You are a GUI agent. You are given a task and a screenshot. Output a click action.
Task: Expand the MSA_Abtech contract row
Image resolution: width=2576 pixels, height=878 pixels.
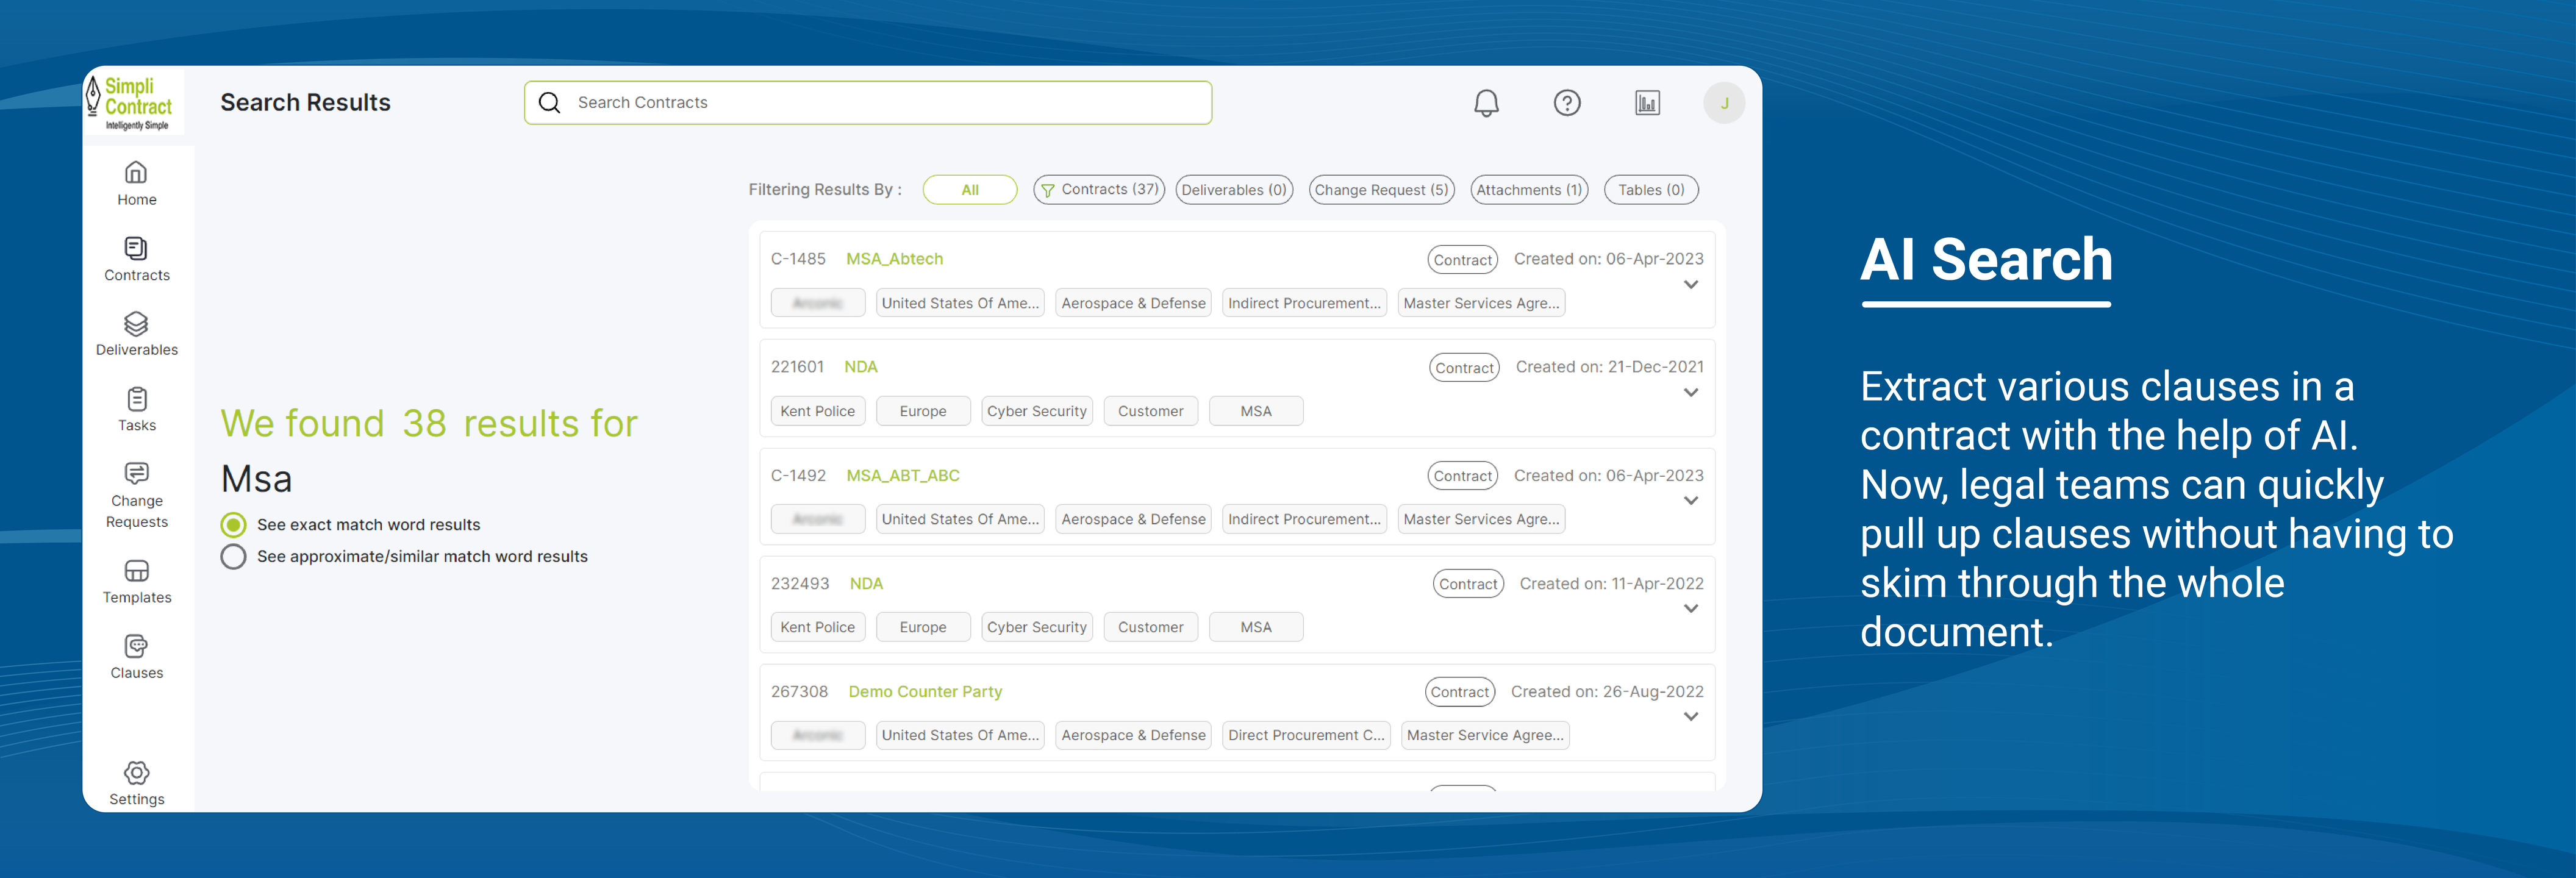[1690, 285]
